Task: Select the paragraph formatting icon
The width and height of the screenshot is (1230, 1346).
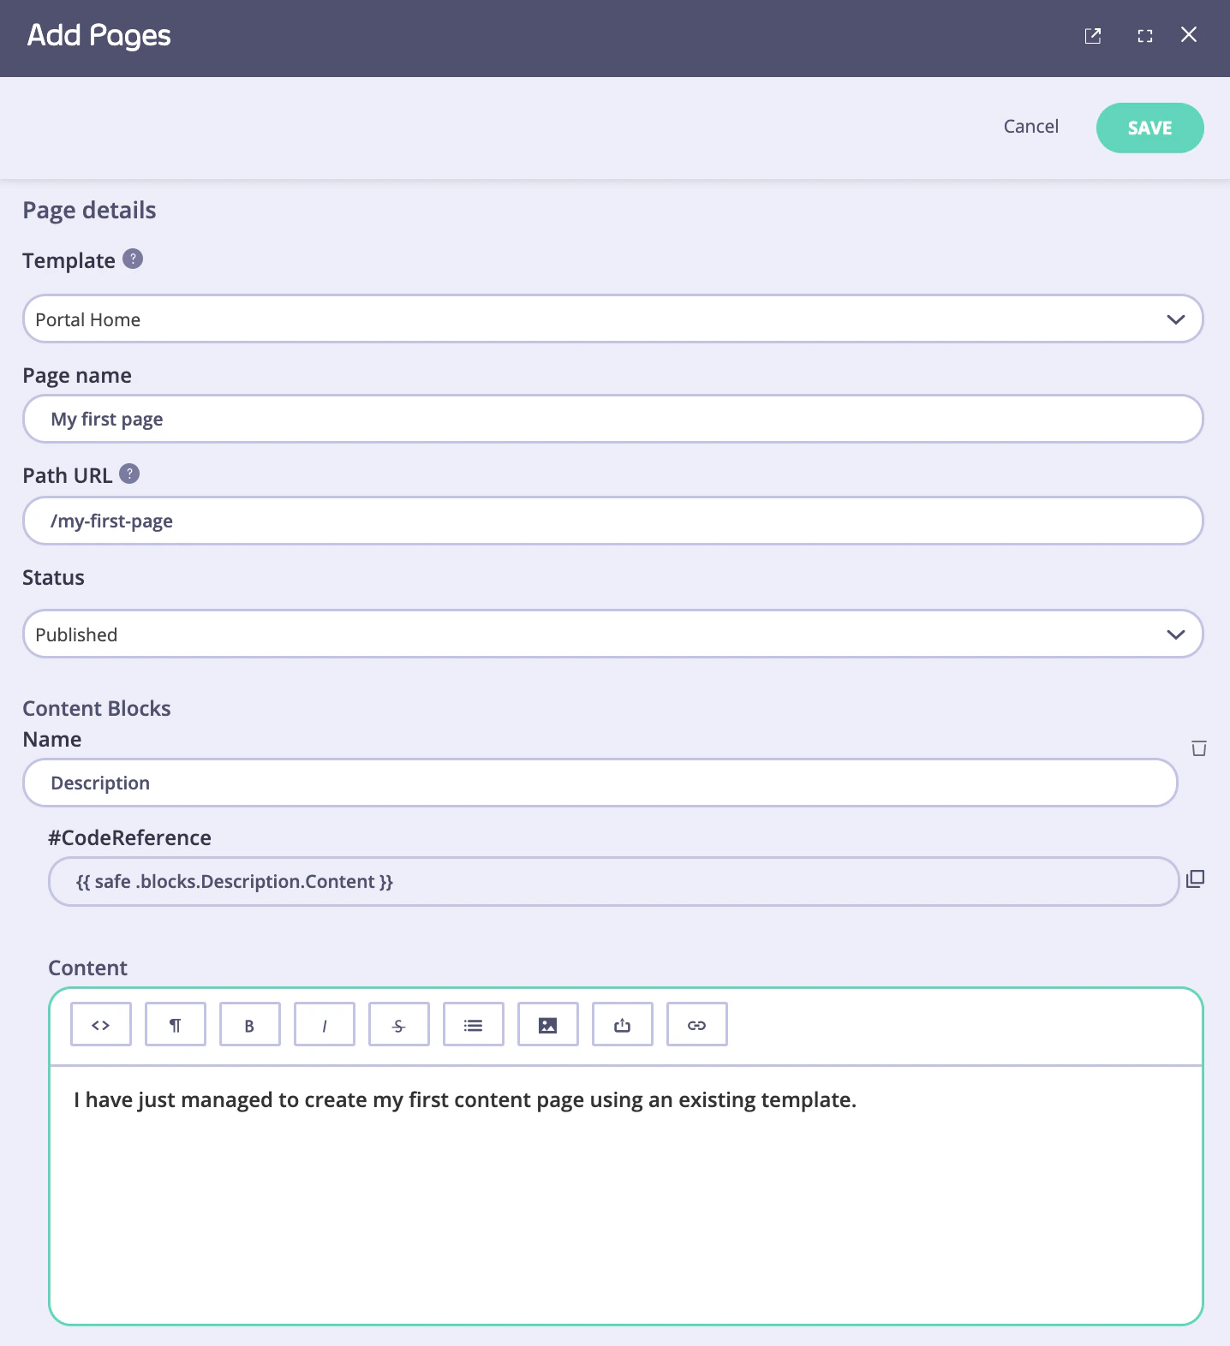Action: click(175, 1024)
